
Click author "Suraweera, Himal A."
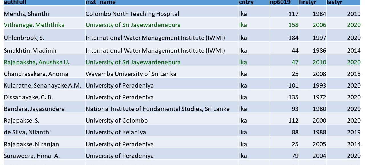pyautogui.click(x=32, y=156)
